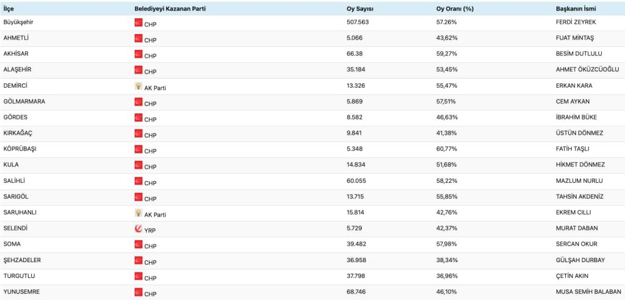The height and width of the screenshot is (300, 625).
Task: Click the CHP logo in the AKHİSAR row
Action: 138,55
